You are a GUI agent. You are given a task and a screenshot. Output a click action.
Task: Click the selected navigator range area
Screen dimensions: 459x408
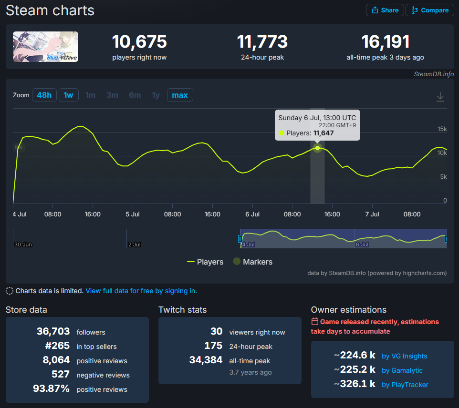coord(344,239)
